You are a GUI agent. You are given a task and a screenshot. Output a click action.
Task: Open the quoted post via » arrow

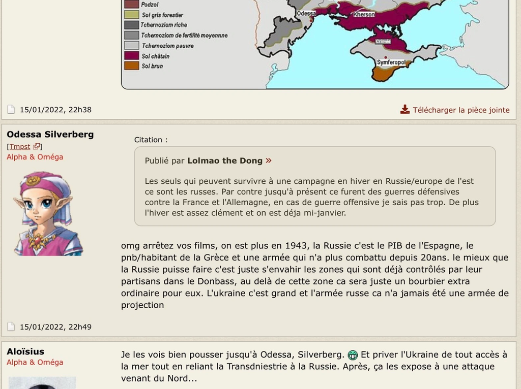pos(269,160)
